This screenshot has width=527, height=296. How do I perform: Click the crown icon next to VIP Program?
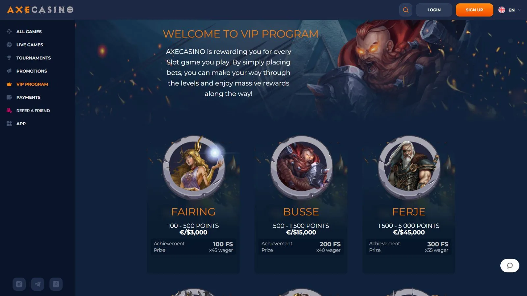(9, 84)
